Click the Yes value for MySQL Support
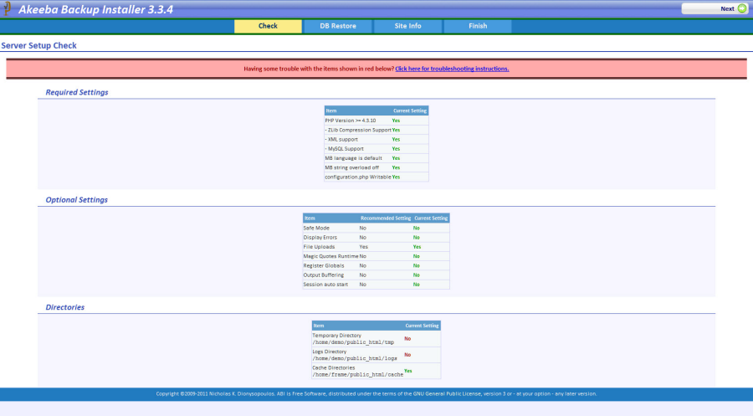The image size is (753, 416). tap(396, 149)
